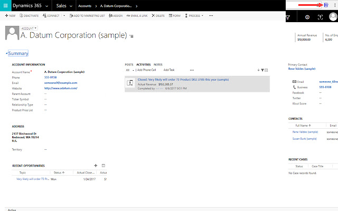Click the address block 2137 Birchwood Dr
The width and height of the screenshot is (338, 211).
tap(25, 137)
